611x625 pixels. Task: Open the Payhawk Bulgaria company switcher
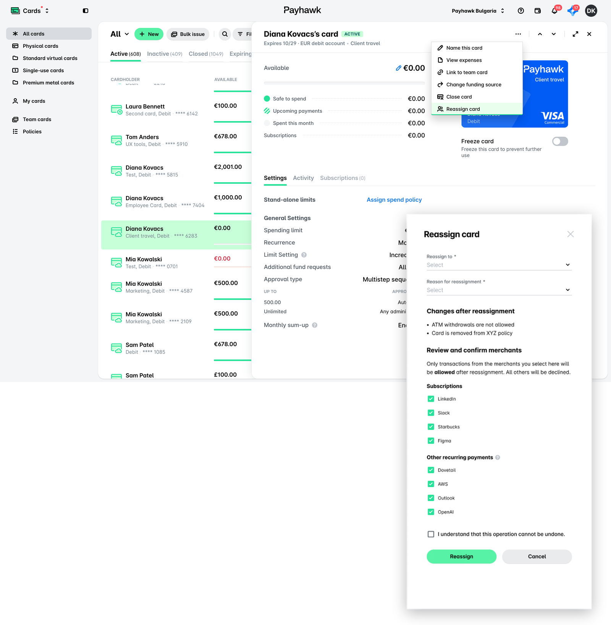pyautogui.click(x=478, y=11)
